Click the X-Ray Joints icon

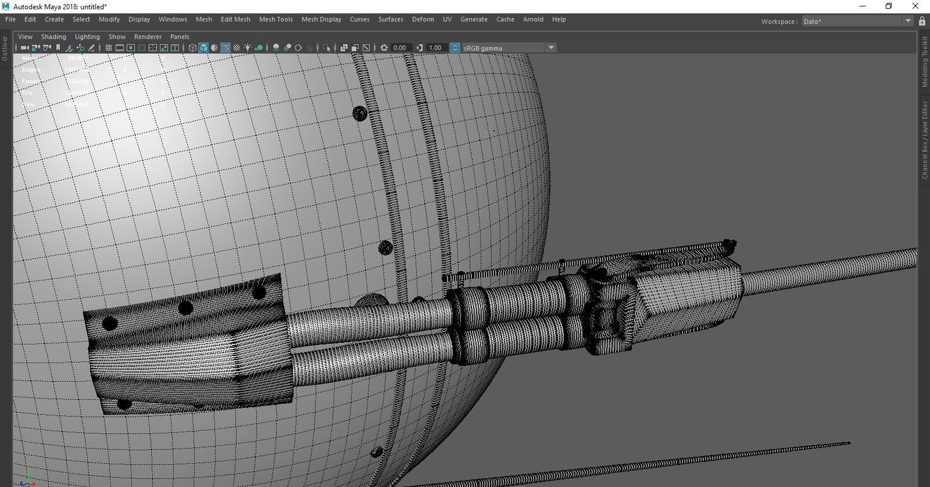366,48
